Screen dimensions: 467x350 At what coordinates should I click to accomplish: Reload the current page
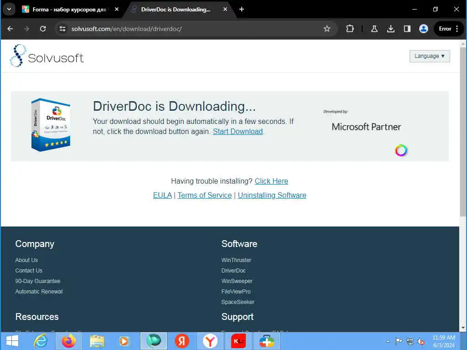click(43, 29)
